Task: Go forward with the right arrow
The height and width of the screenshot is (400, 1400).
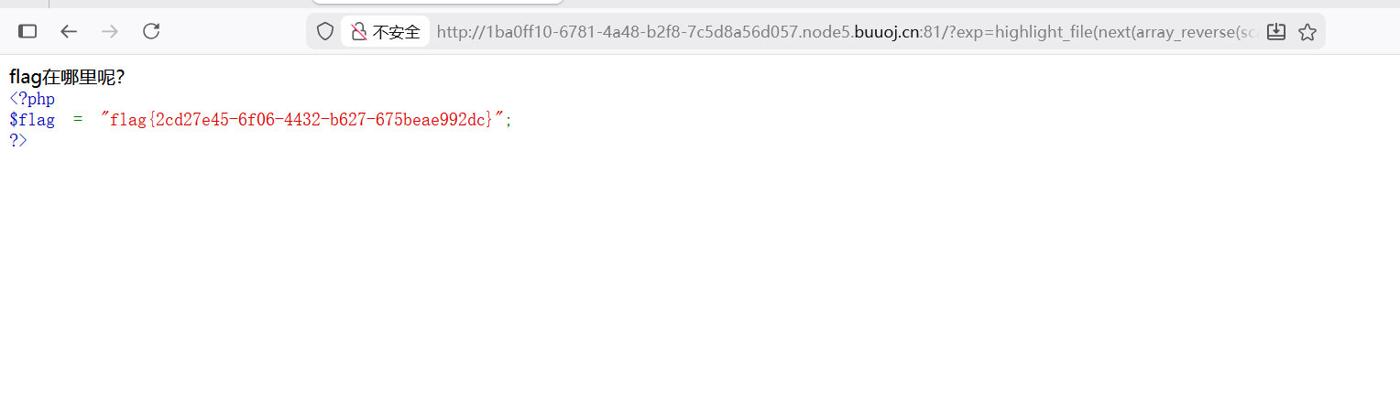Action: click(110, 32)
